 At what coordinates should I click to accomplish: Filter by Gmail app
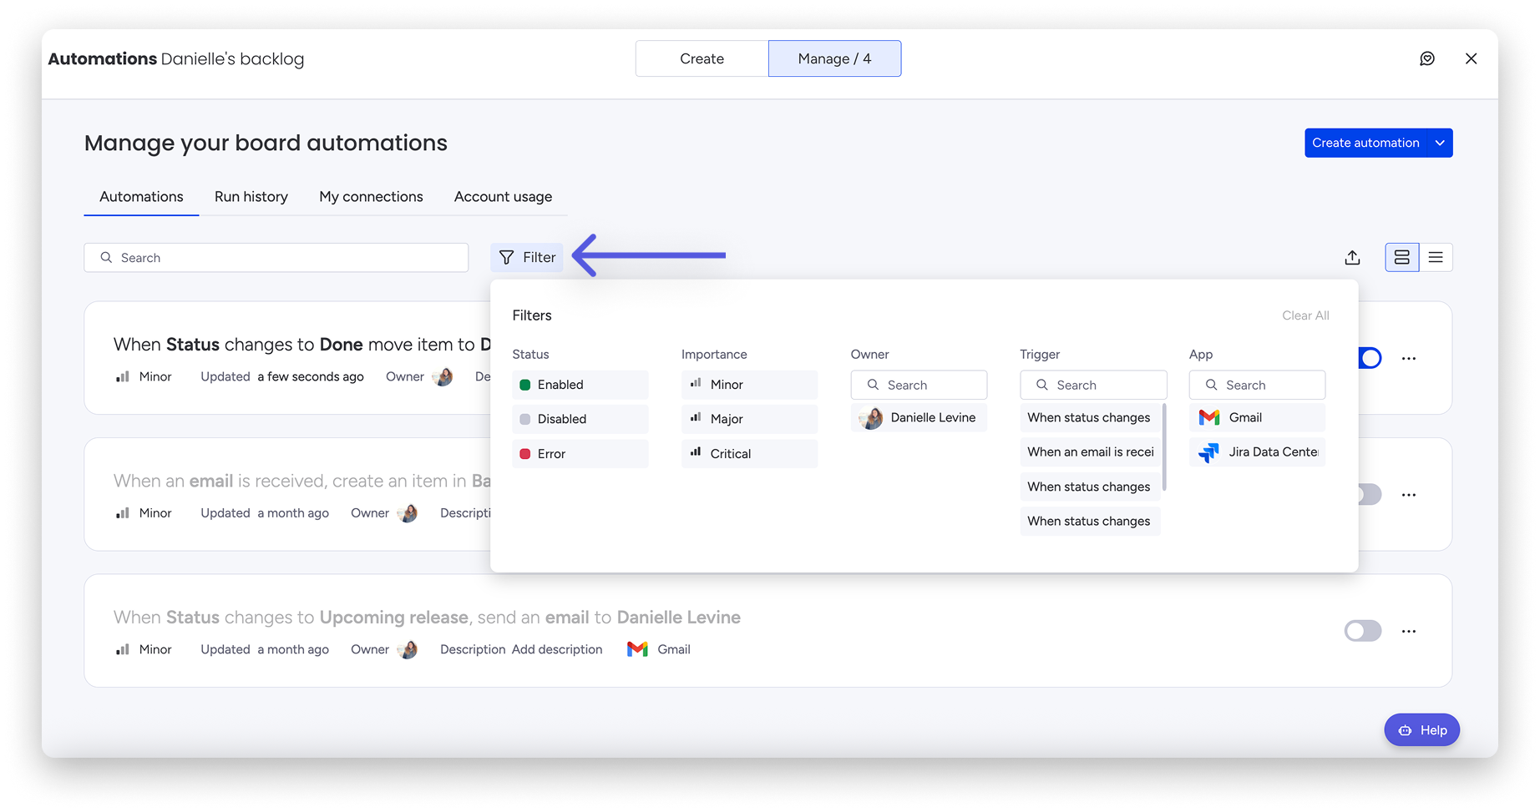coord(1257,417)
